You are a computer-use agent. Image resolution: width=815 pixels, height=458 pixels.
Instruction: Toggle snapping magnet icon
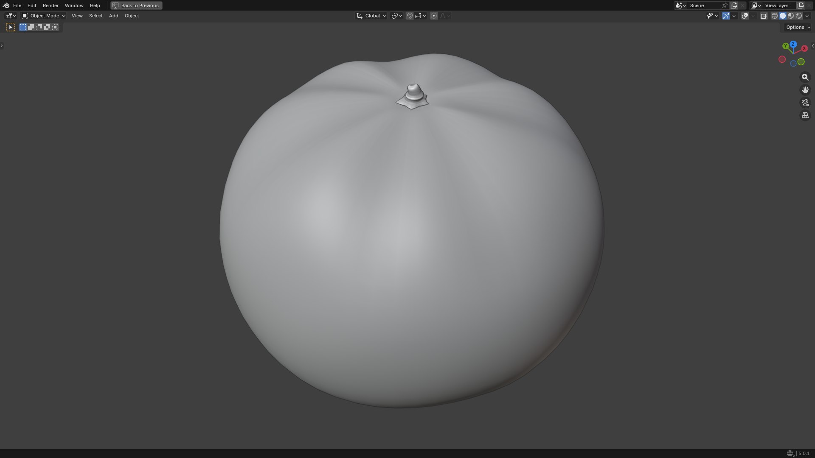410,16
